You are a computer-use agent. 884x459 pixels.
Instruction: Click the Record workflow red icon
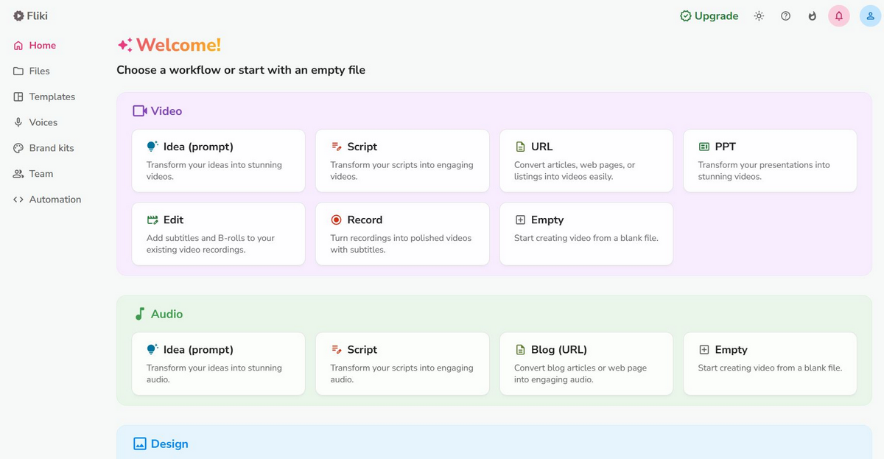[x=337, y=220]
